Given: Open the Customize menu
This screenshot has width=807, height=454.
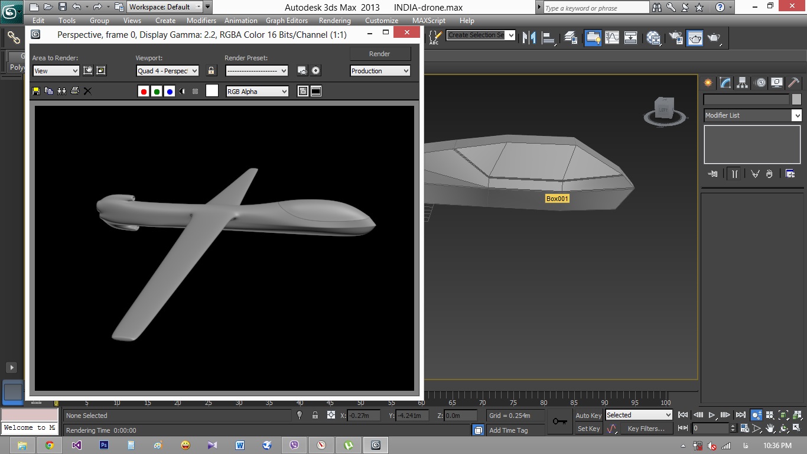Looking at the screenshot, I should pos(382,20).
